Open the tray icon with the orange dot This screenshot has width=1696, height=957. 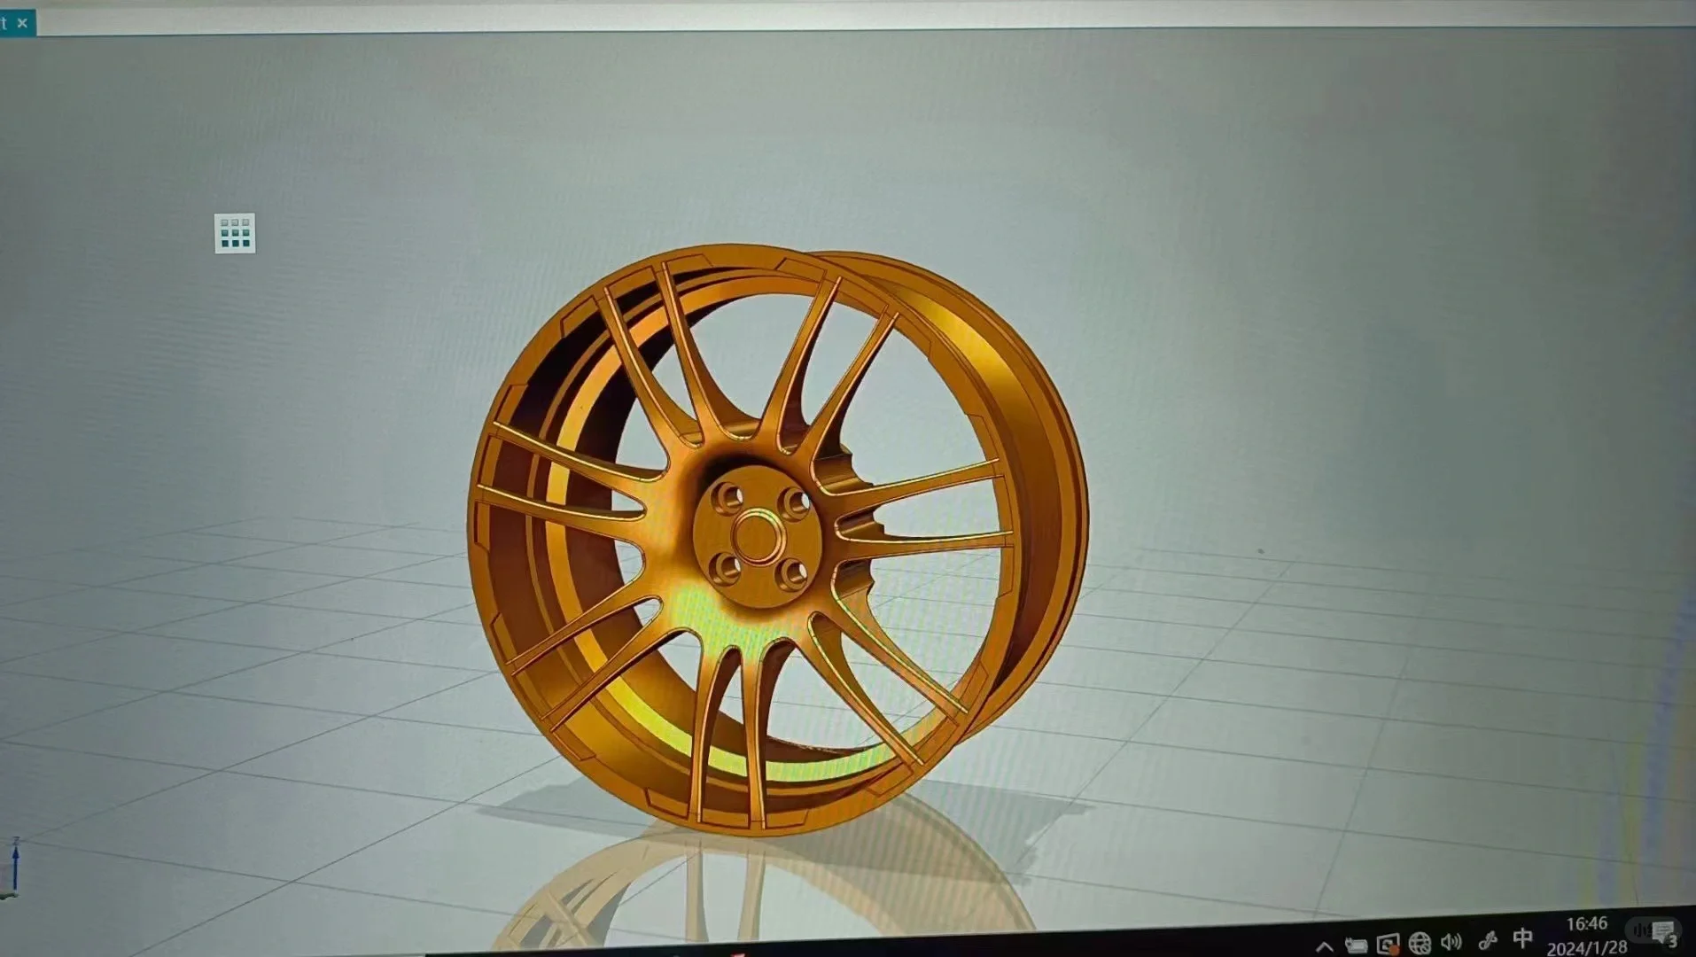tap(1388, 945)
